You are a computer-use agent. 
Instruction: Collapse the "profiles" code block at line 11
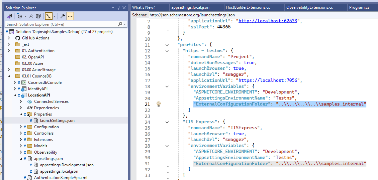pyautogui.click(x=167, y=45)
